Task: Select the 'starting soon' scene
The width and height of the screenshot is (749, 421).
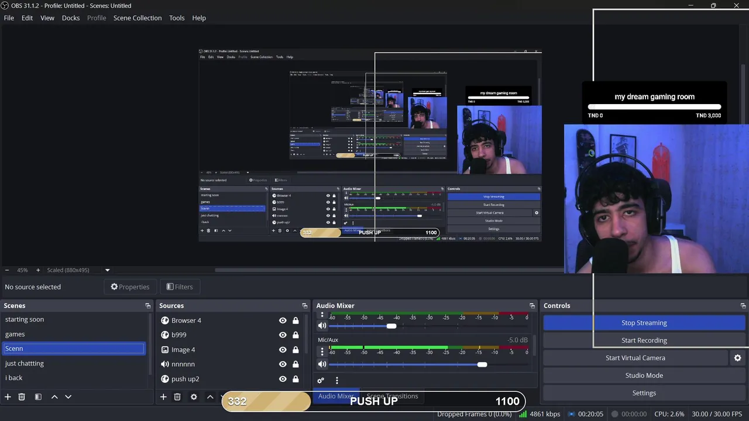Action: (74, 319)
